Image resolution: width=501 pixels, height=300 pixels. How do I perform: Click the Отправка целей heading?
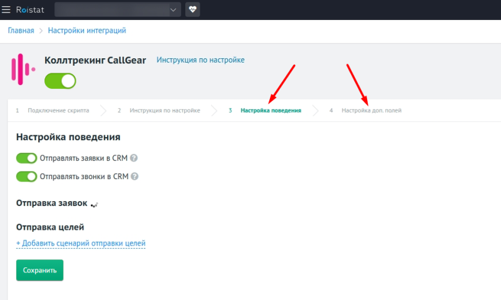coord(50,227)
